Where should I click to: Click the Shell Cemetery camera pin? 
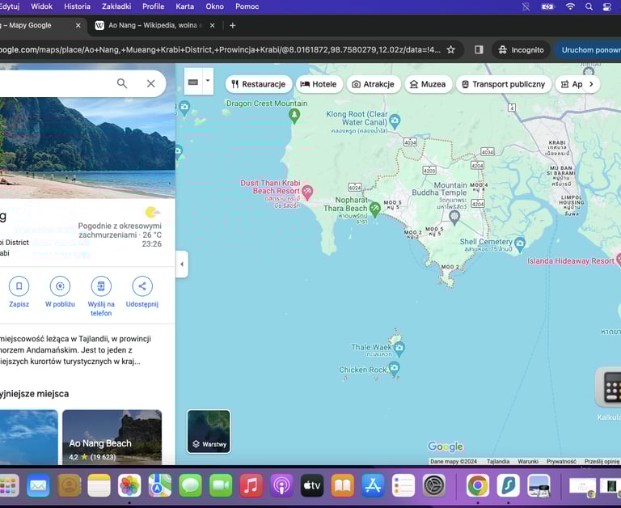tap(520, 243)
